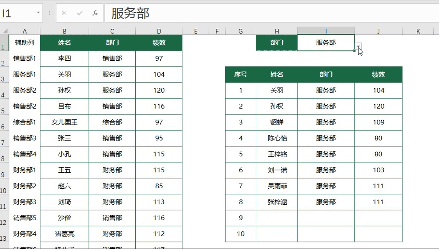Image resolution: width=439 pixels, height=249 pixels.
Task: Select column E header
Action: pos(196,31)
